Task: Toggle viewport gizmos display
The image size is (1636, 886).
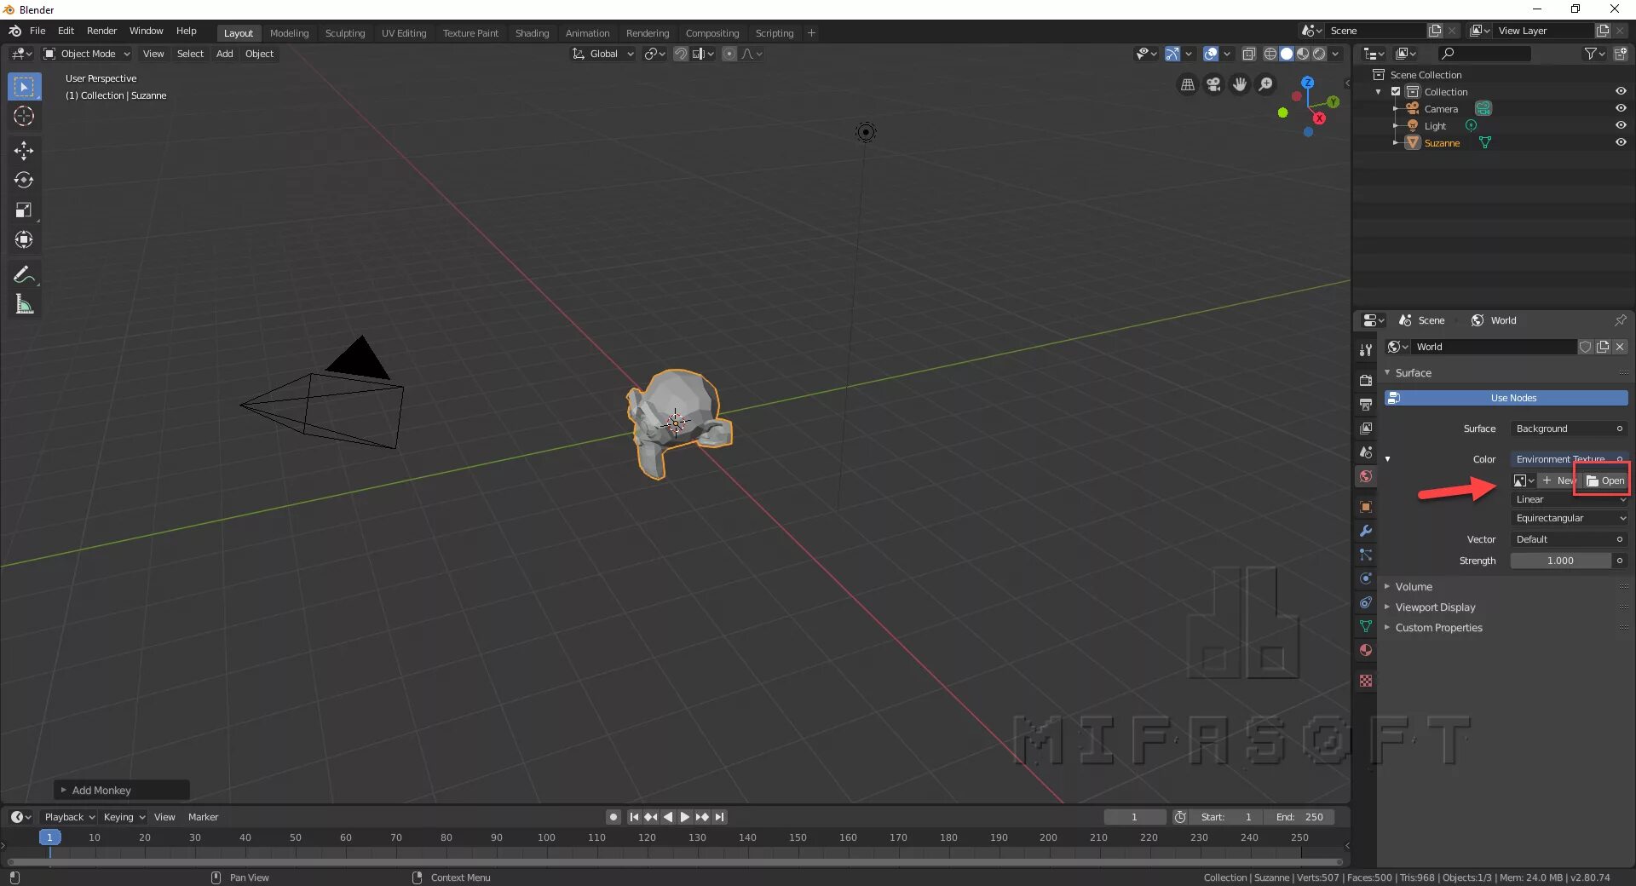Action: point(1172,54)
